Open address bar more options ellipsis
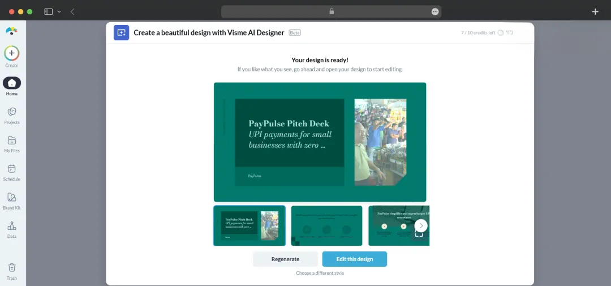Viewport: 611px width, 286px height. click(435, 12)
